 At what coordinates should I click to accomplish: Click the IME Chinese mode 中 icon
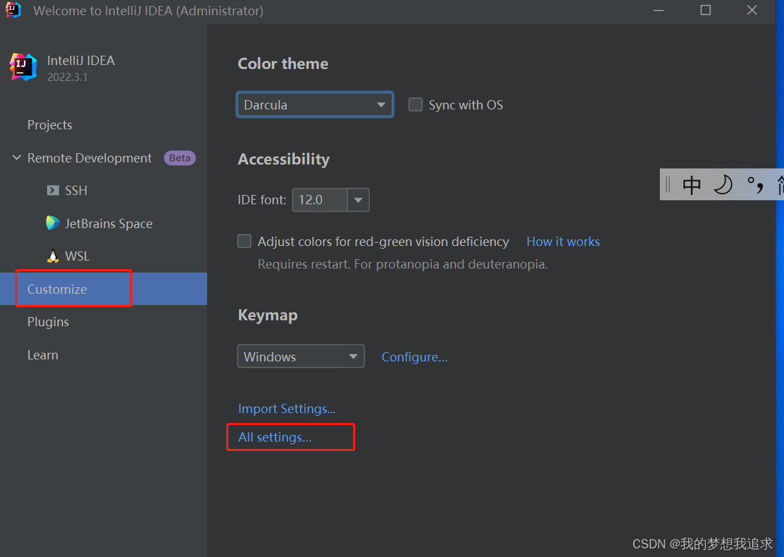click(692, 185)
